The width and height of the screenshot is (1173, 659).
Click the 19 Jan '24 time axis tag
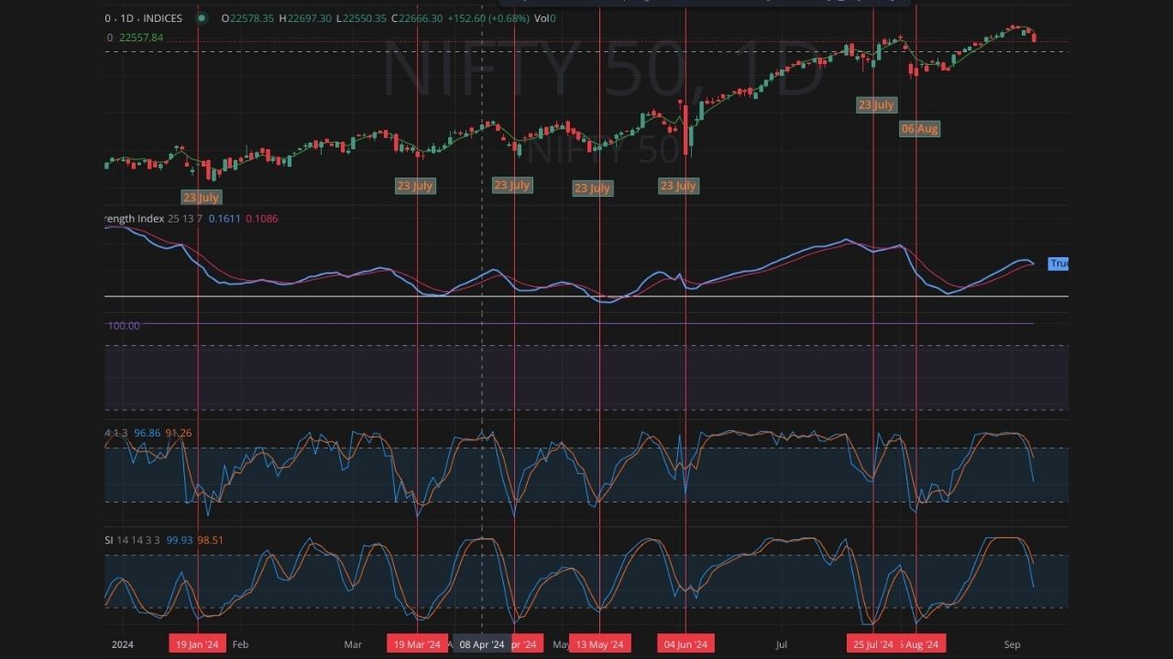pyautogui.click(x=197, y=644)
